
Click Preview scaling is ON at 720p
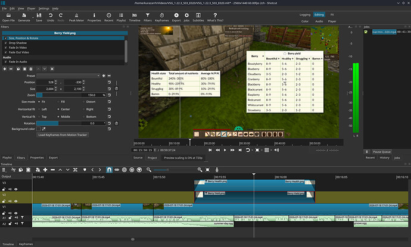tap(183, 158)
